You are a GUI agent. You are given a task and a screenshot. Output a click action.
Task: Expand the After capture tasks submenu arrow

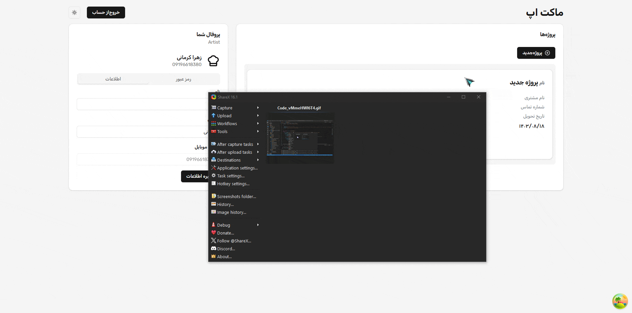click(258, 144)
